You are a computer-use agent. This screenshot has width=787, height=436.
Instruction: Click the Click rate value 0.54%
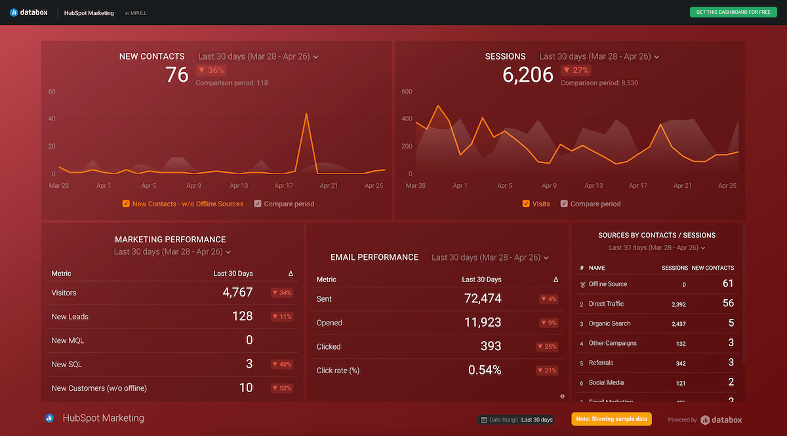pos(485,371)
